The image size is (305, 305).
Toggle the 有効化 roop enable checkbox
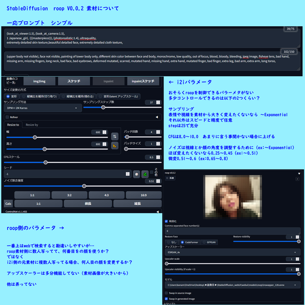pos(166,221)
